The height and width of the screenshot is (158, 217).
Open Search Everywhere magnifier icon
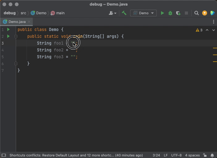[197, 13]
